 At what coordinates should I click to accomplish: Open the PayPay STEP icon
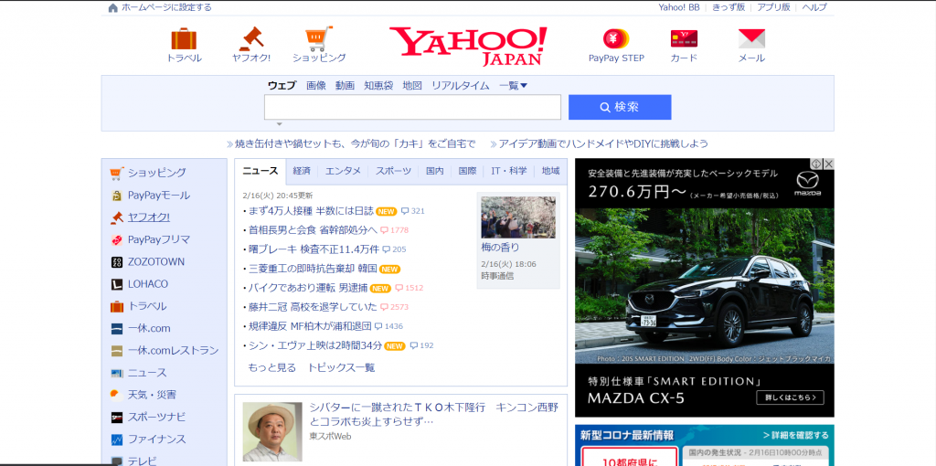[616, 38]
